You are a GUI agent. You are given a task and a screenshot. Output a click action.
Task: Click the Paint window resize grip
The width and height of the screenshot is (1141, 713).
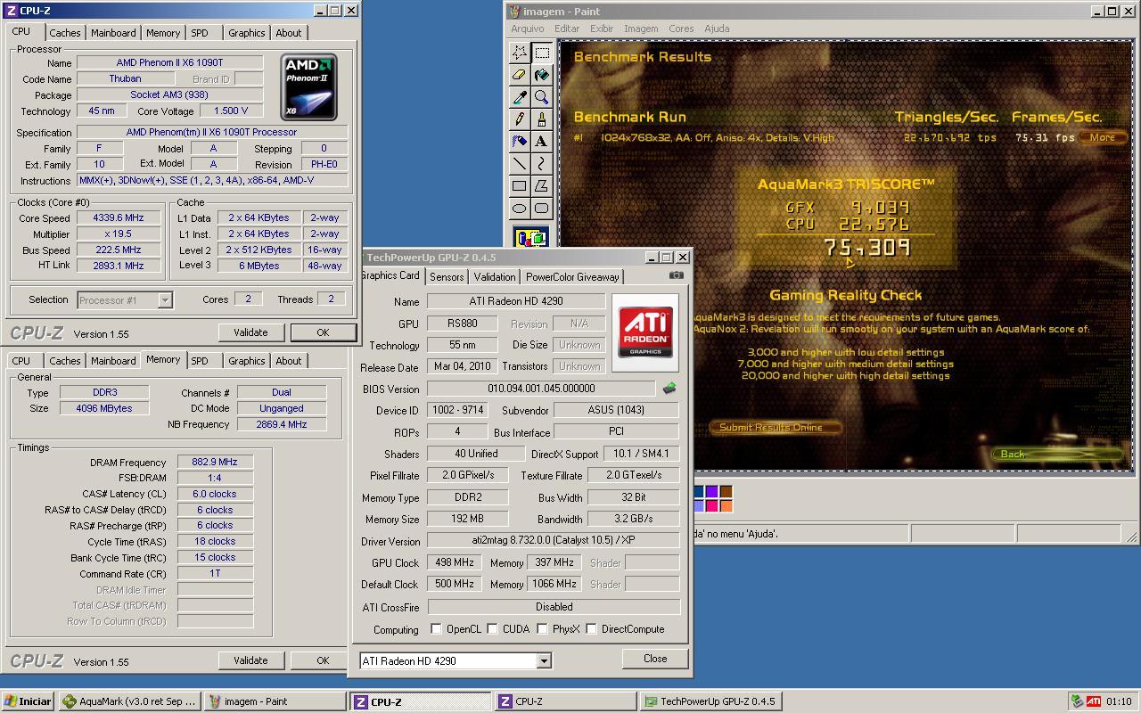[x=1131, y=537]
